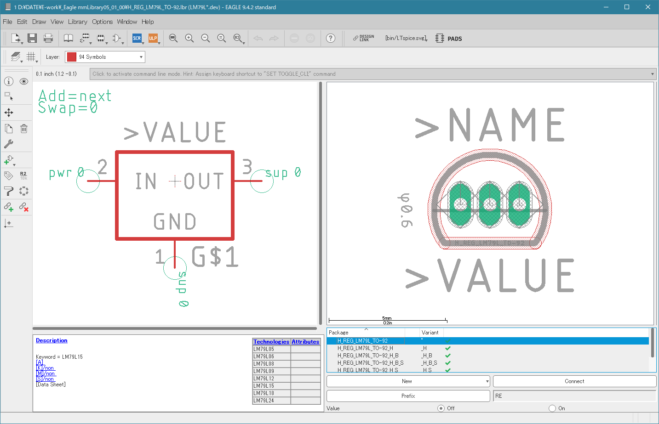Open the Options menu
Screen dimensions: 659x424
click(x=102, y=22)
